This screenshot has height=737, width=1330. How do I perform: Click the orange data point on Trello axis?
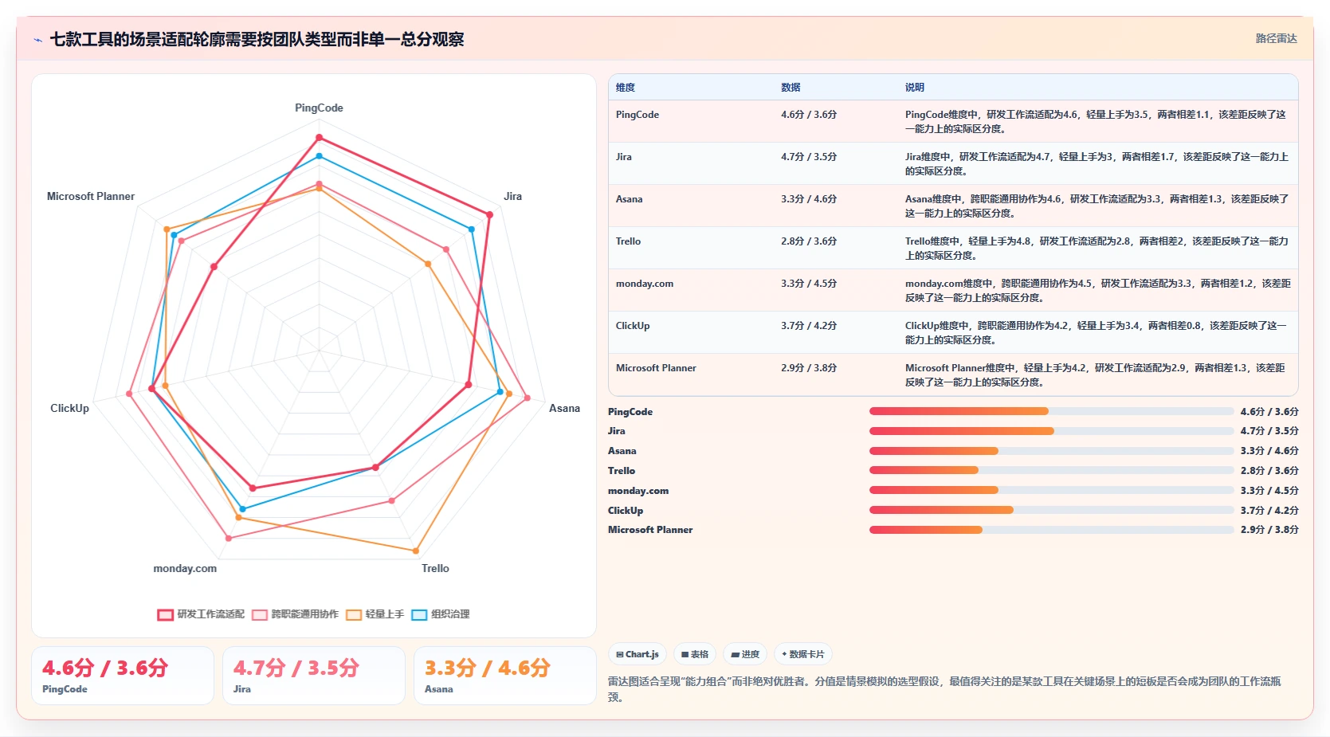(x=416, y=551)
